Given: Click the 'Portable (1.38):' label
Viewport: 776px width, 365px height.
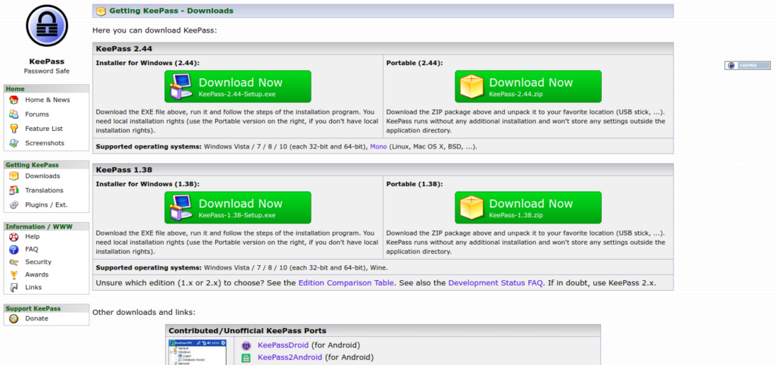Looking at the screenshot, I should click(415, 184).
